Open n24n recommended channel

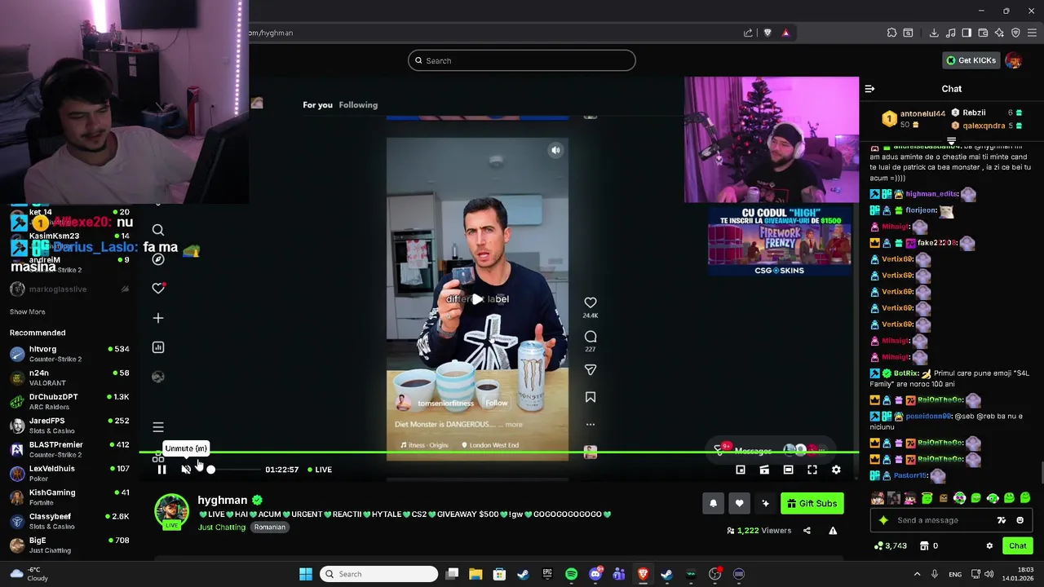69,377
